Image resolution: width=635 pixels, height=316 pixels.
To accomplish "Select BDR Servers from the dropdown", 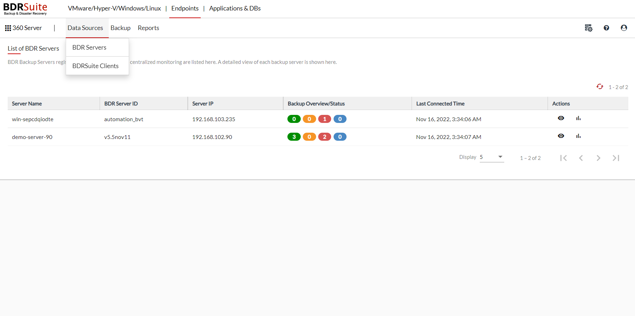I will click(97, 47).
